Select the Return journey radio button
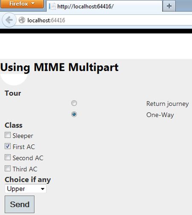Screen dimensions: 192x215 74,103
